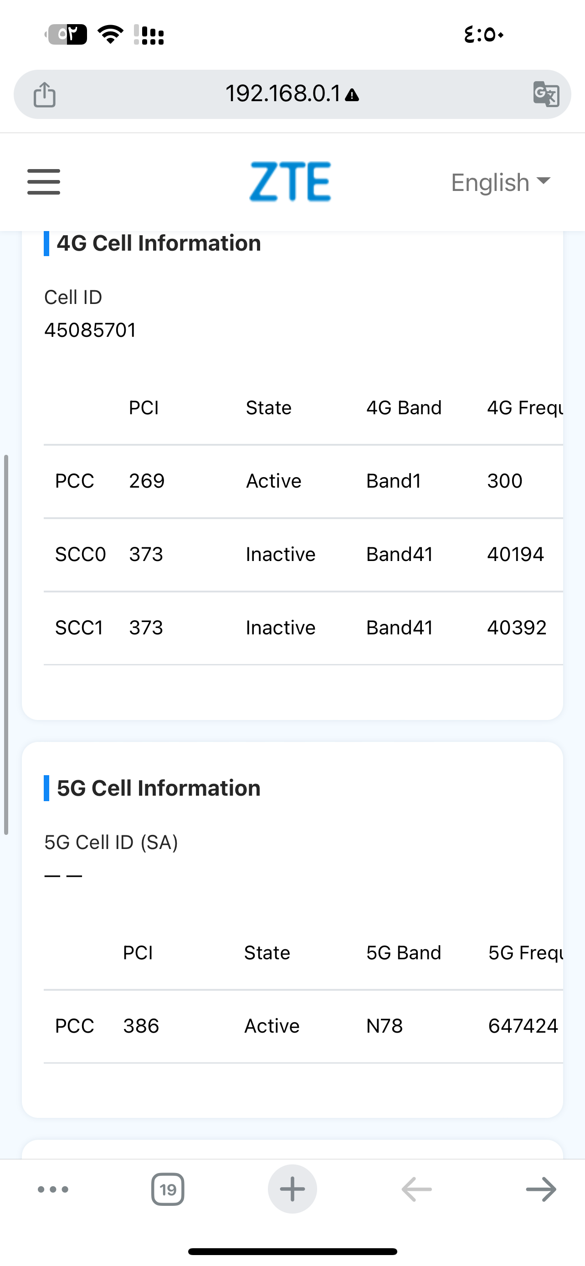The width and height of the screenshot is (585, 1266).
Task: Go back with the left arrow
Action: click(x=416, y=1189)
